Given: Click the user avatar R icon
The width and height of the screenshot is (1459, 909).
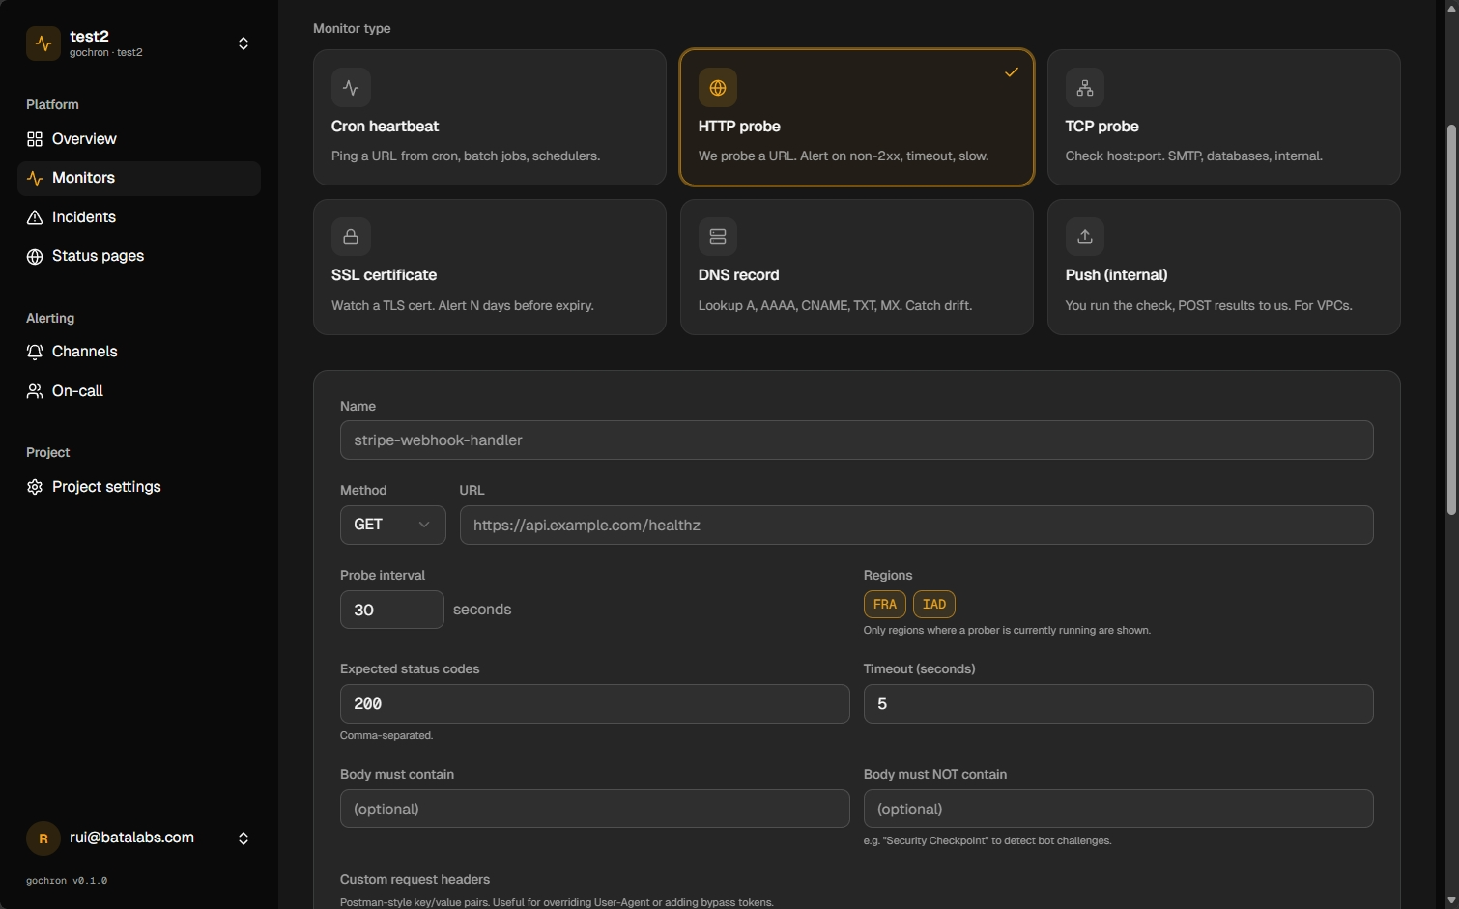Looking at the screenshot, I should [x=43, y=838].
